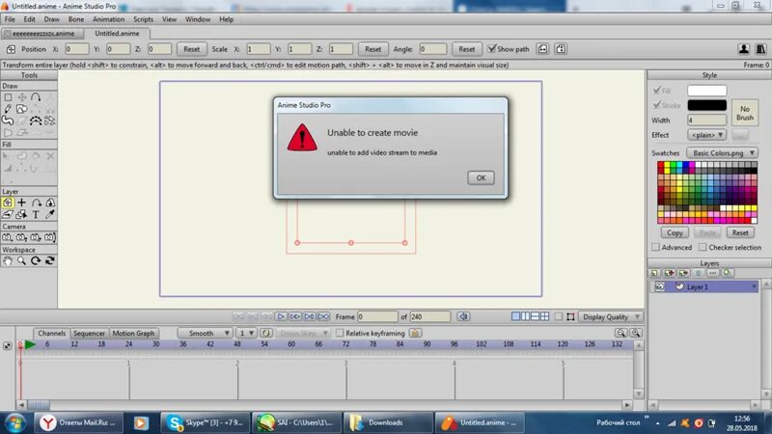Toggle the Show path checkbox
772x434 pixels.
[491, 49]
